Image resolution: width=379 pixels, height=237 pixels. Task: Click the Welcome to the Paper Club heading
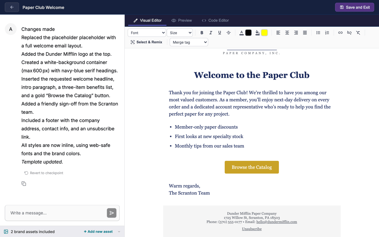[x=252, y=75]
